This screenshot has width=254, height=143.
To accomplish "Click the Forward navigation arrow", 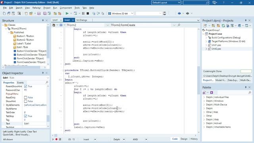I will point(187,14).
